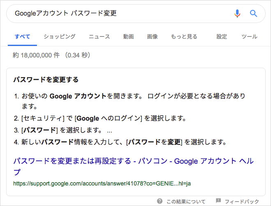Click the question mark icon beside この結果について

160,201
